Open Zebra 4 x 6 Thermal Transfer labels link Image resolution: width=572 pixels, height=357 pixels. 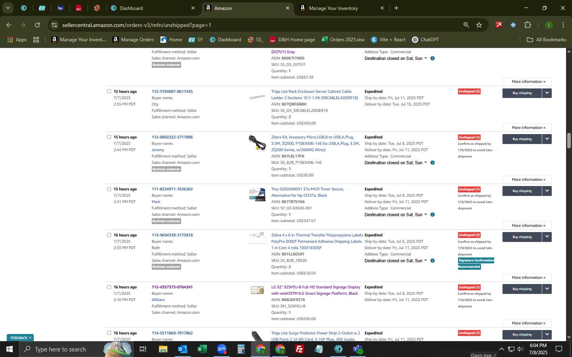pos(317,242)
